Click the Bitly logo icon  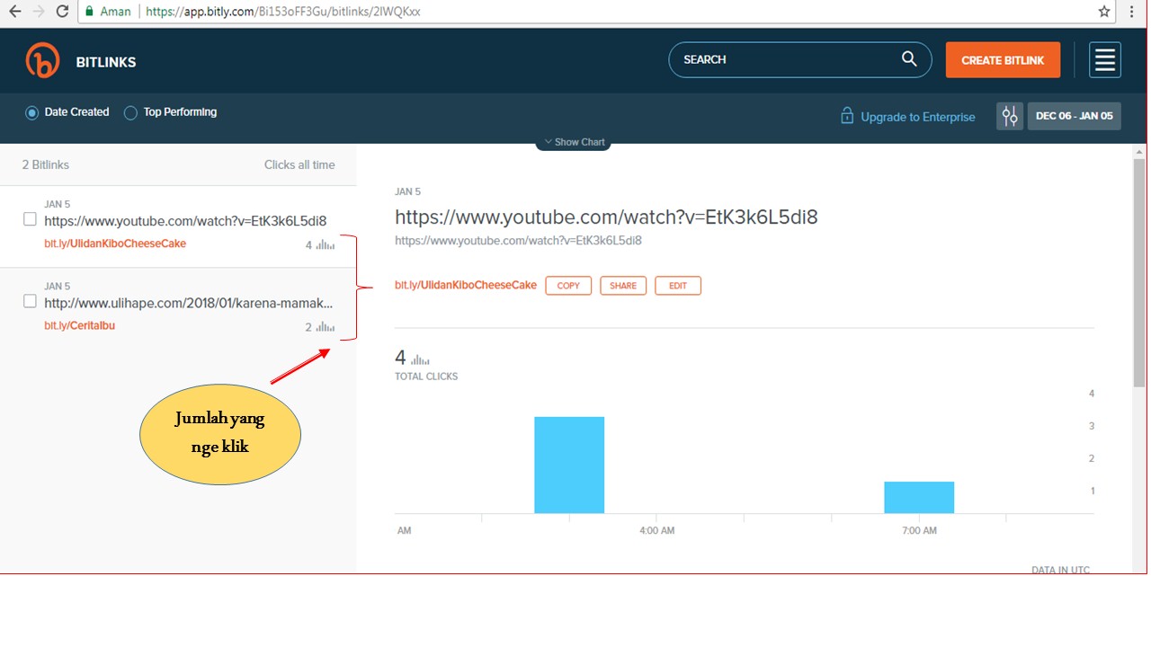pyautogui.click(x=41, y=59)
